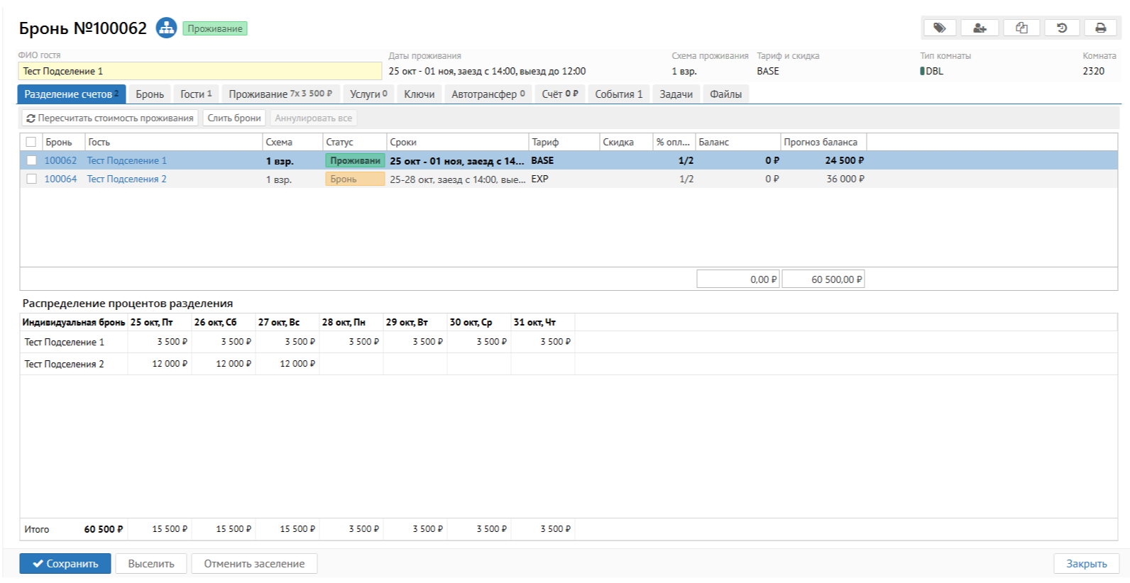Click the print icon button
This screenshot has height=583, width=1130.
coord(1100,28)
